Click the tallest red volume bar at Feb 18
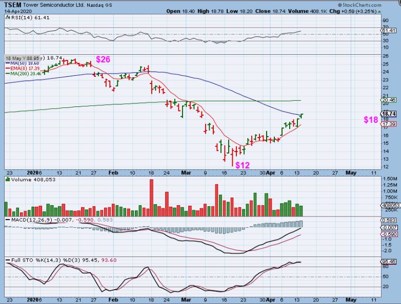The height and width of the screenshot is (304, 401). [151, 198]
